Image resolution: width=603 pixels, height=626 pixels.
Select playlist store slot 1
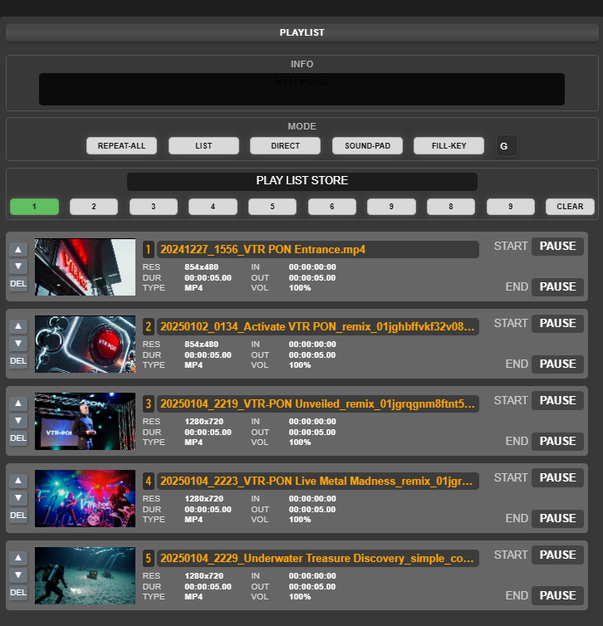tap(34, 207)
